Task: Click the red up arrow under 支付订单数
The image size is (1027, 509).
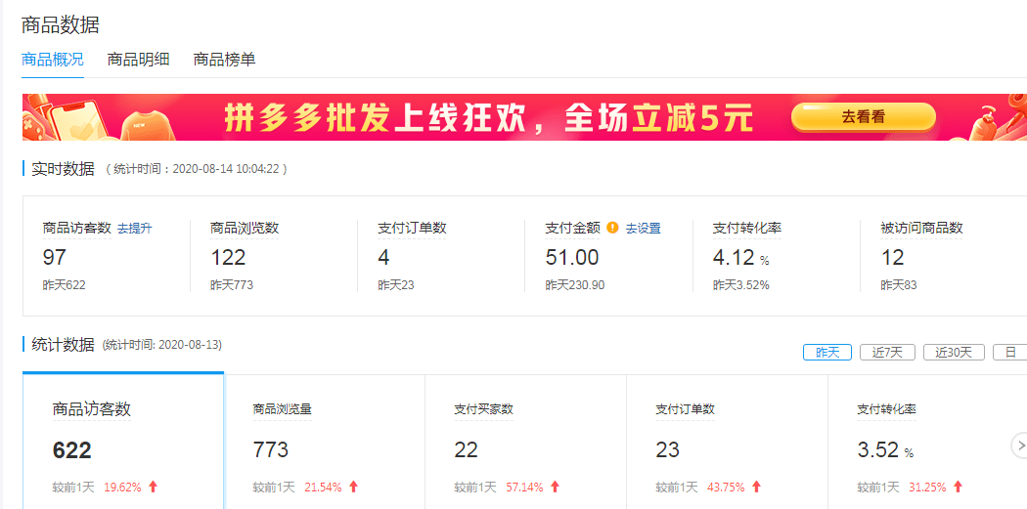Action: (x=756, y=487)
